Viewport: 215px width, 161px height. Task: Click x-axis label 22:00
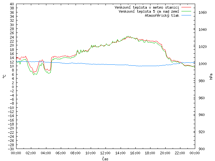click(180, 153)
